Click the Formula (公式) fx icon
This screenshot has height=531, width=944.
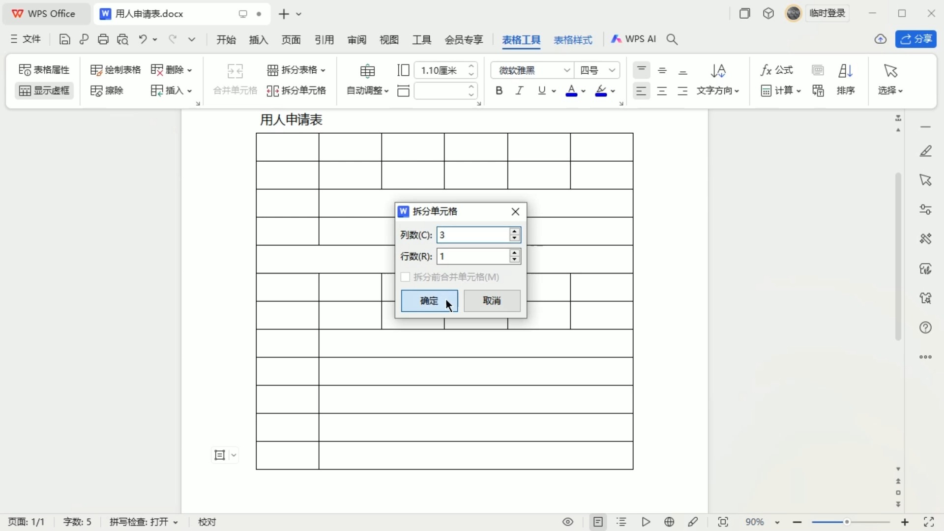[777, 70]
